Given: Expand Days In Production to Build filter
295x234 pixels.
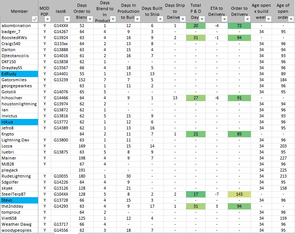Looking at the screenshot, I should (x=137, y=19).
